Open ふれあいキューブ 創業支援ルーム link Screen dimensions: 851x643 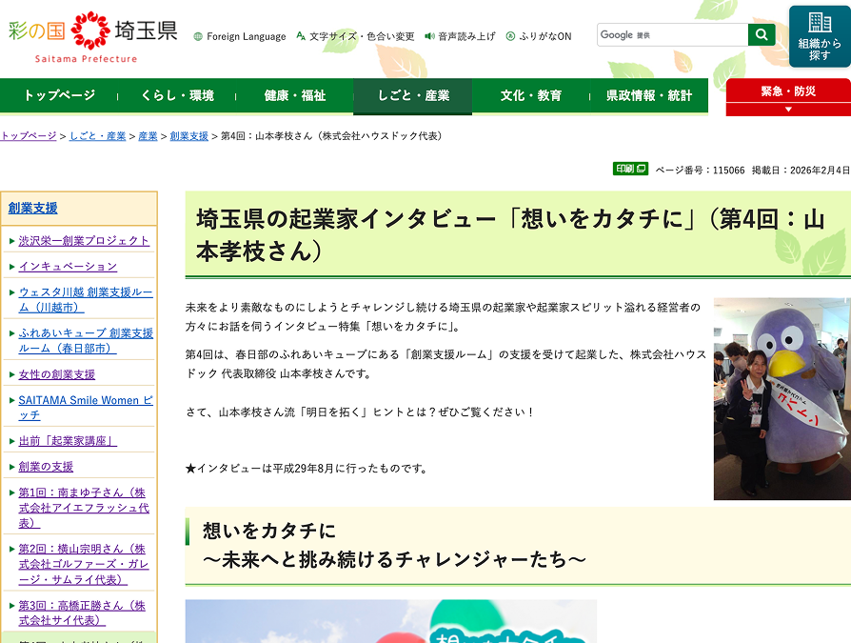click(x=86, y=340)
